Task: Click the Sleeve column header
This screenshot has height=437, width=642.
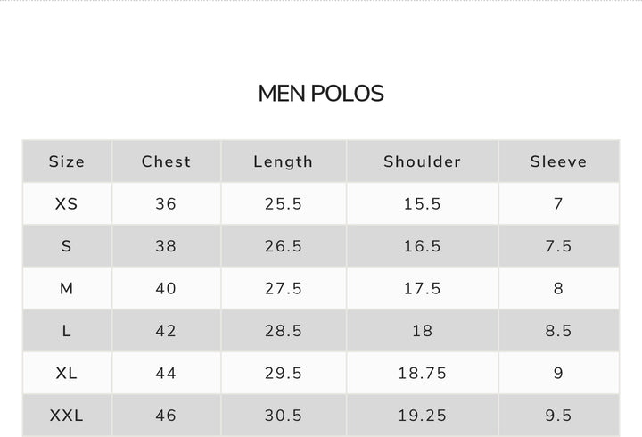Action: click(x=558, y=161)
